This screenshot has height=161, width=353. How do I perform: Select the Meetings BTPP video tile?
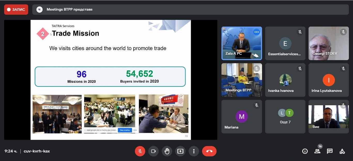(x=242, y=80)
